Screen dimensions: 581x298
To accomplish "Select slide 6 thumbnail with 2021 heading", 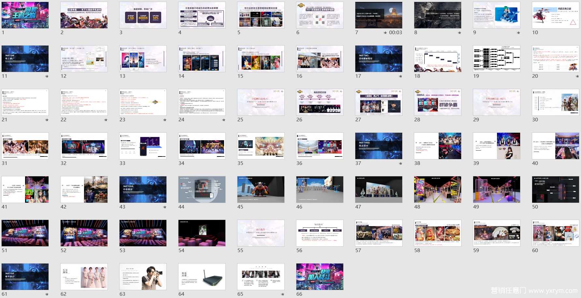I will (x=320, y=15).
